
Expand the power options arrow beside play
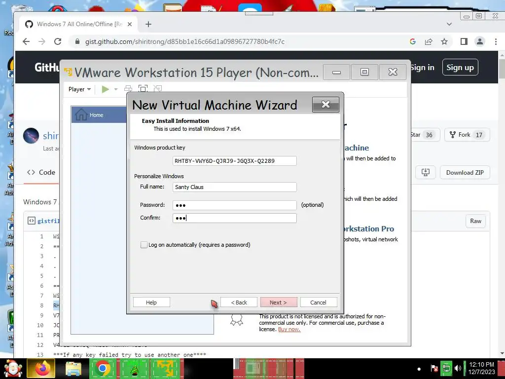[116, 89]
